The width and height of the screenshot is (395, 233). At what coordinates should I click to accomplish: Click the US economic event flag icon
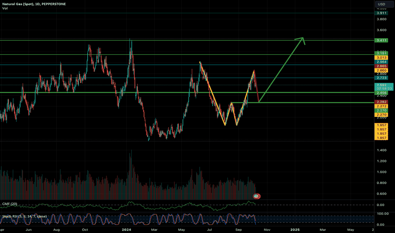point(256,196)
